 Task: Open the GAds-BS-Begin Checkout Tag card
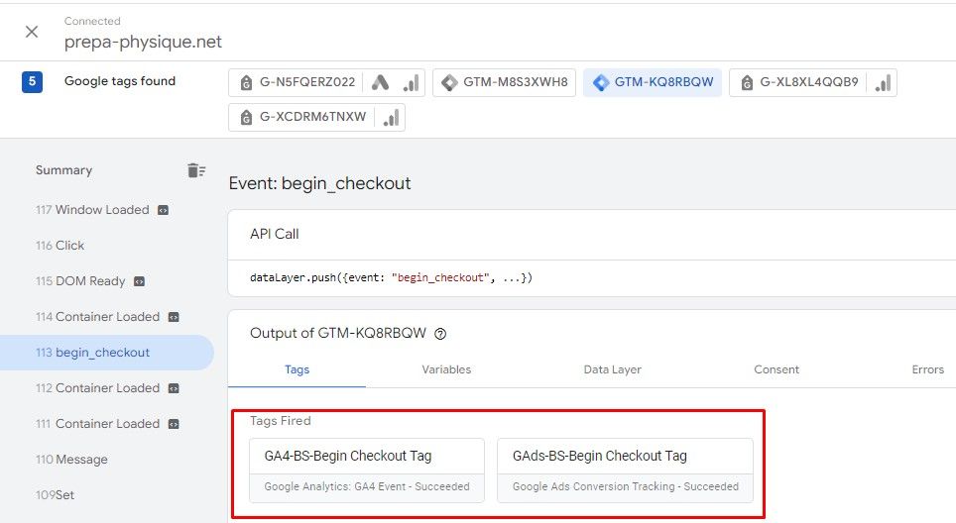[625, 471]
